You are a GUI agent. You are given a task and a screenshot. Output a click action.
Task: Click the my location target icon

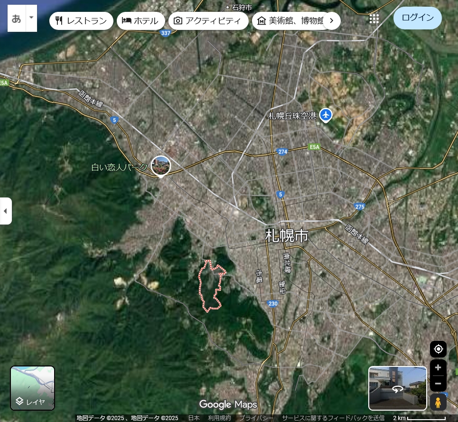click(x=438, y=349)
